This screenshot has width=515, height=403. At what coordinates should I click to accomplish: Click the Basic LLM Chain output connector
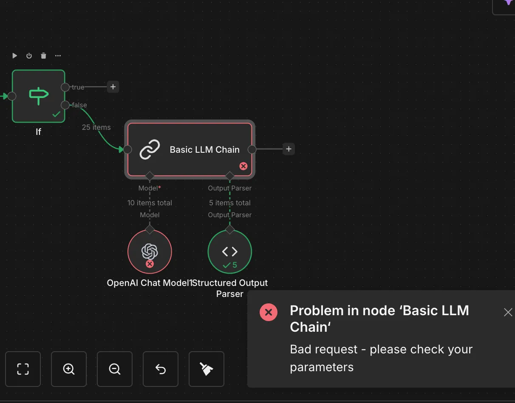(x=252, y=149)
